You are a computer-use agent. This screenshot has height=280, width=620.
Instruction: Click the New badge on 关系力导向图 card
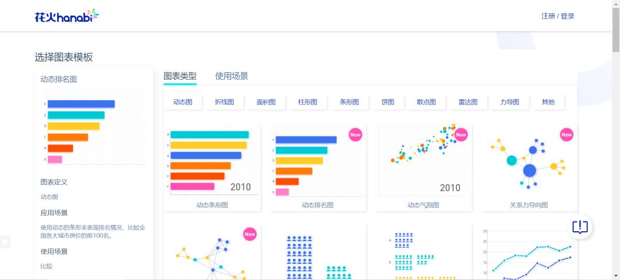[566, 135]
